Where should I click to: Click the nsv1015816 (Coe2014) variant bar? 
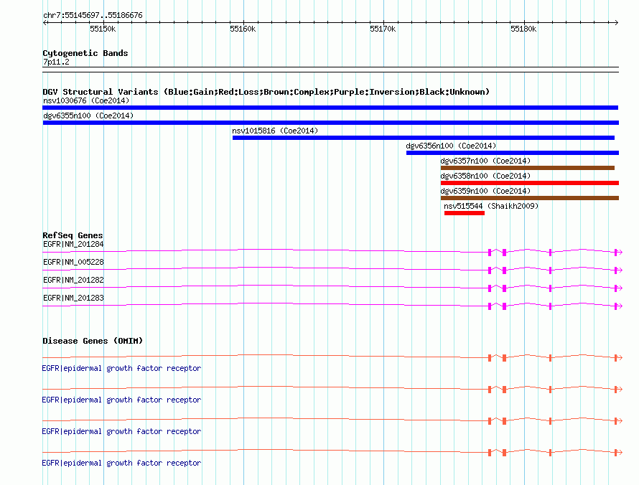424,138
